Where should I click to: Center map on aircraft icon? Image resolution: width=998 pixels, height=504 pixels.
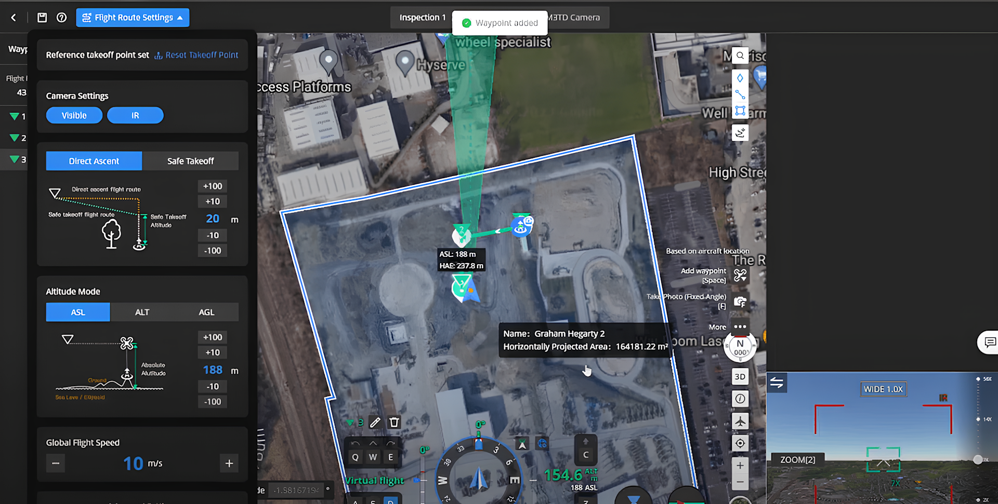pyautogui.click(x=740, y=421)
